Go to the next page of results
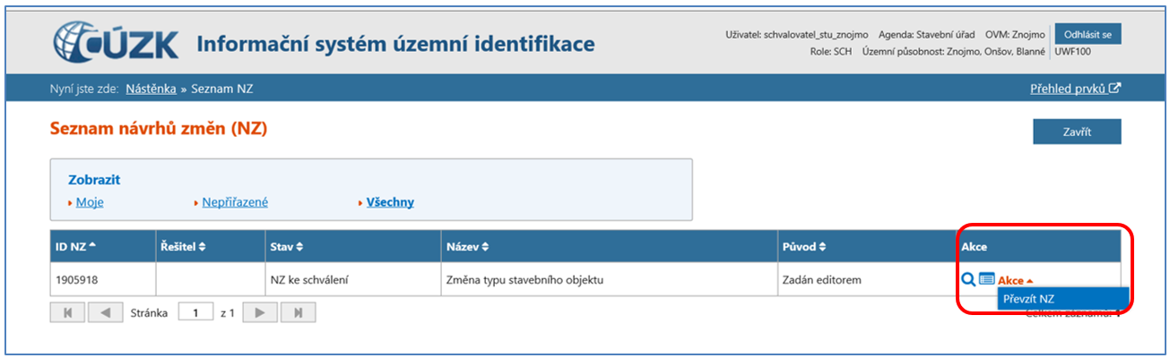This screenshot has height=358, width=1170. click(260, 312)
